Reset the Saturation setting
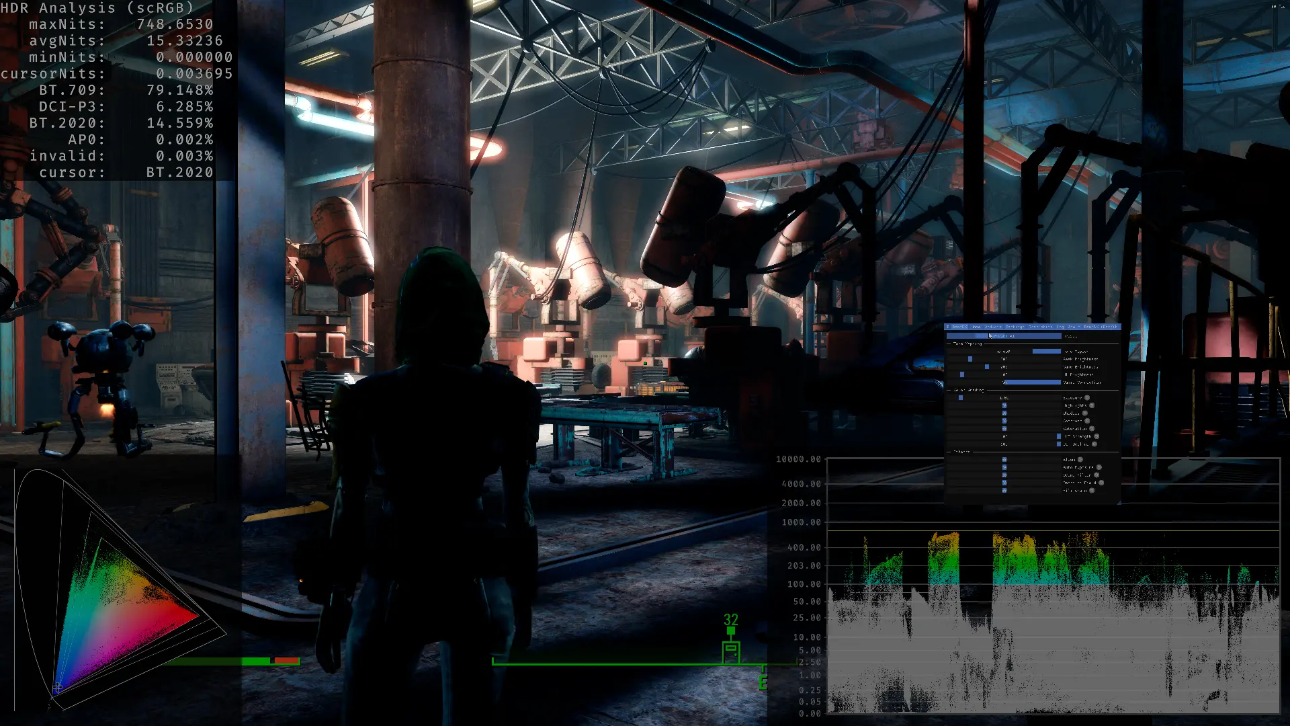This screenshot has width=1290, height=726. pyautogui.click(x=1092, y=428)
